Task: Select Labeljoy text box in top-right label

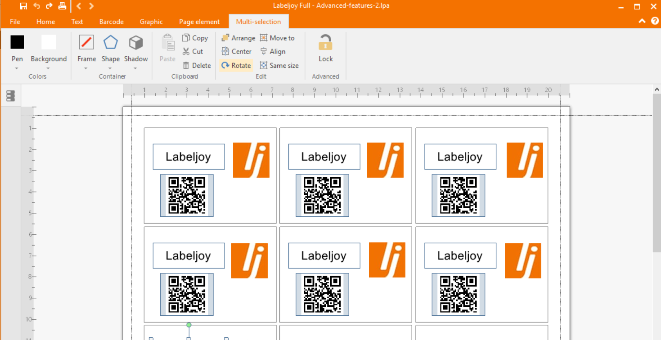Action: click(x=460, y=157)
